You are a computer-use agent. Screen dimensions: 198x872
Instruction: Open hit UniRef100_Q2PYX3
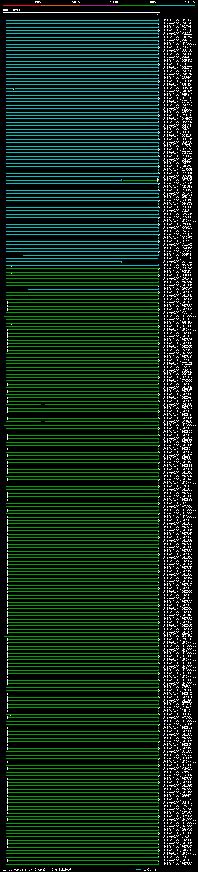pos(177,112)
